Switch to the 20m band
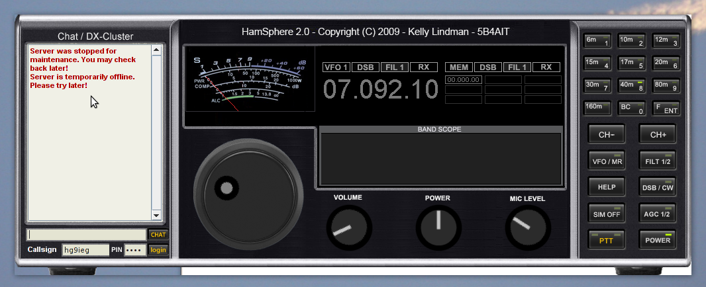706x287 pixels. (x=666, y=63)
